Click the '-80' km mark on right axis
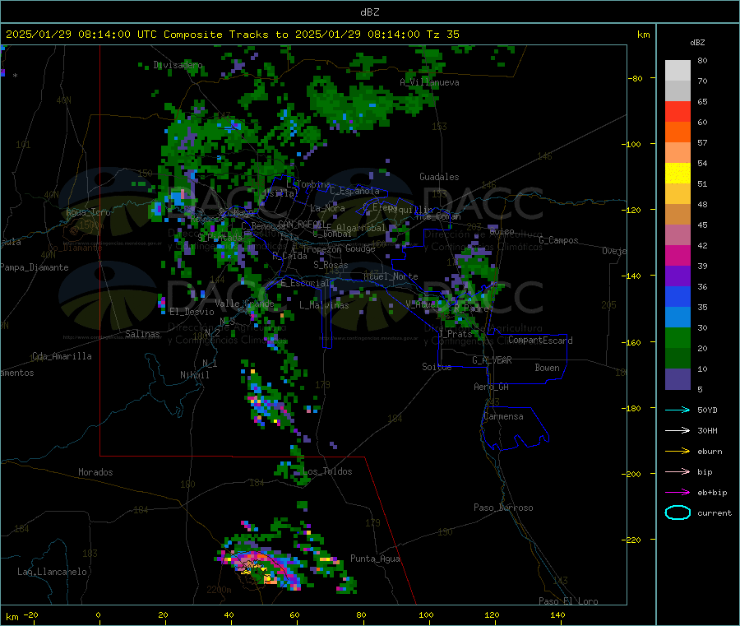Image resolution: width=740 pixels, height=626 pixels. pos(636,78)
